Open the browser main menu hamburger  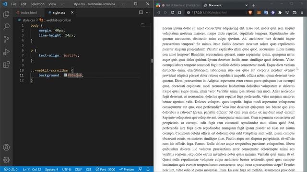coord(302,12)
